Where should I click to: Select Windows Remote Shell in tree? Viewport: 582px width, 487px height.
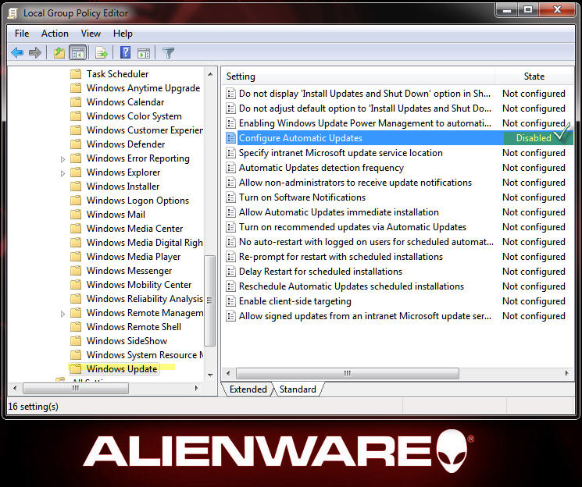pos(134,327)
